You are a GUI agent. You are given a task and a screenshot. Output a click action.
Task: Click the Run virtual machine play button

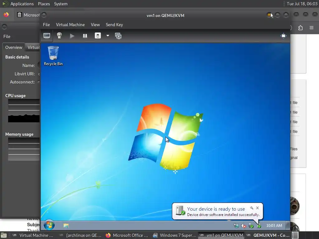coord(72,36)
